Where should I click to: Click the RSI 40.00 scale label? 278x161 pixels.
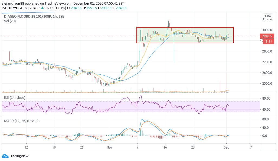[x=266, y=109]
